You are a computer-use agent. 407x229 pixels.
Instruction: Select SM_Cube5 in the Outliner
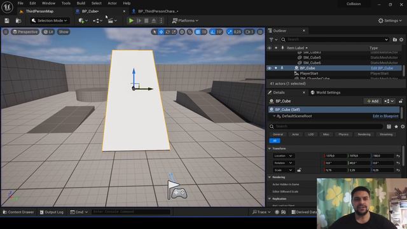pos(312,57)
